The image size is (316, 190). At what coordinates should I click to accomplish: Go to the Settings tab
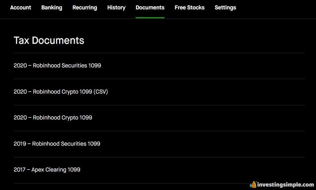pyautogui.click(x=225, y=8)
